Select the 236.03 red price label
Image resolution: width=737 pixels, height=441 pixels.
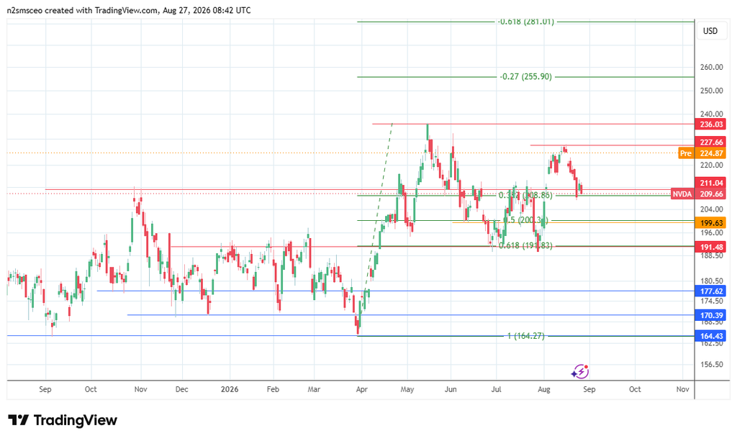coord(710,124)
